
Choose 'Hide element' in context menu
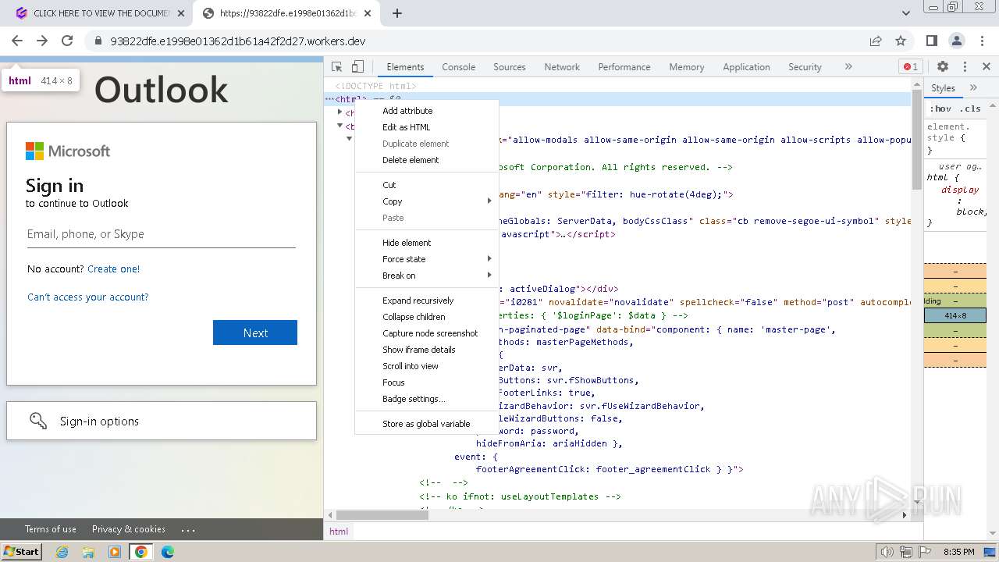point(427,243)
